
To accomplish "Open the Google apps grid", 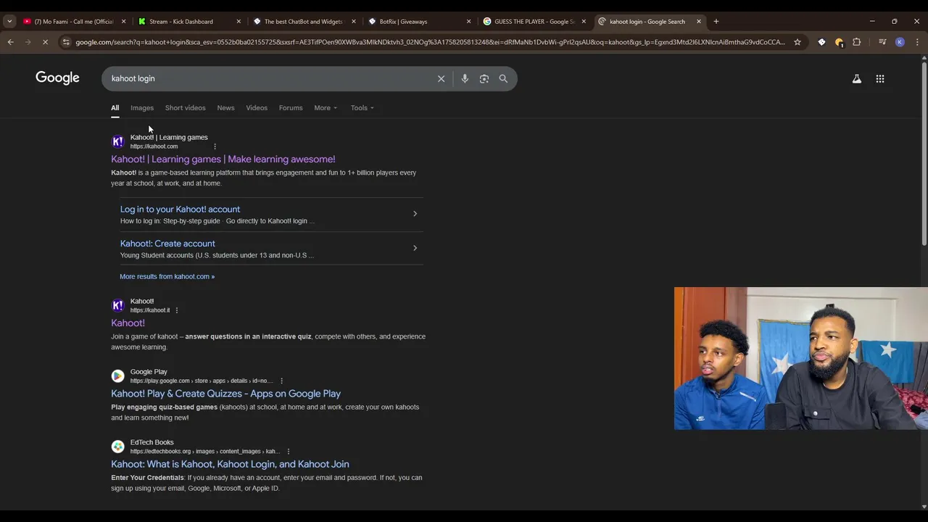I will 880,78.
